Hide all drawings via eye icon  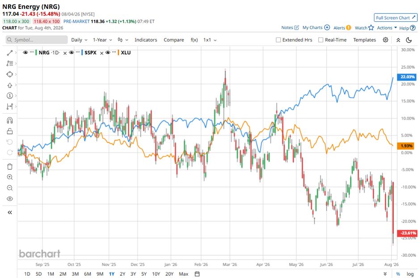(10, 199)
